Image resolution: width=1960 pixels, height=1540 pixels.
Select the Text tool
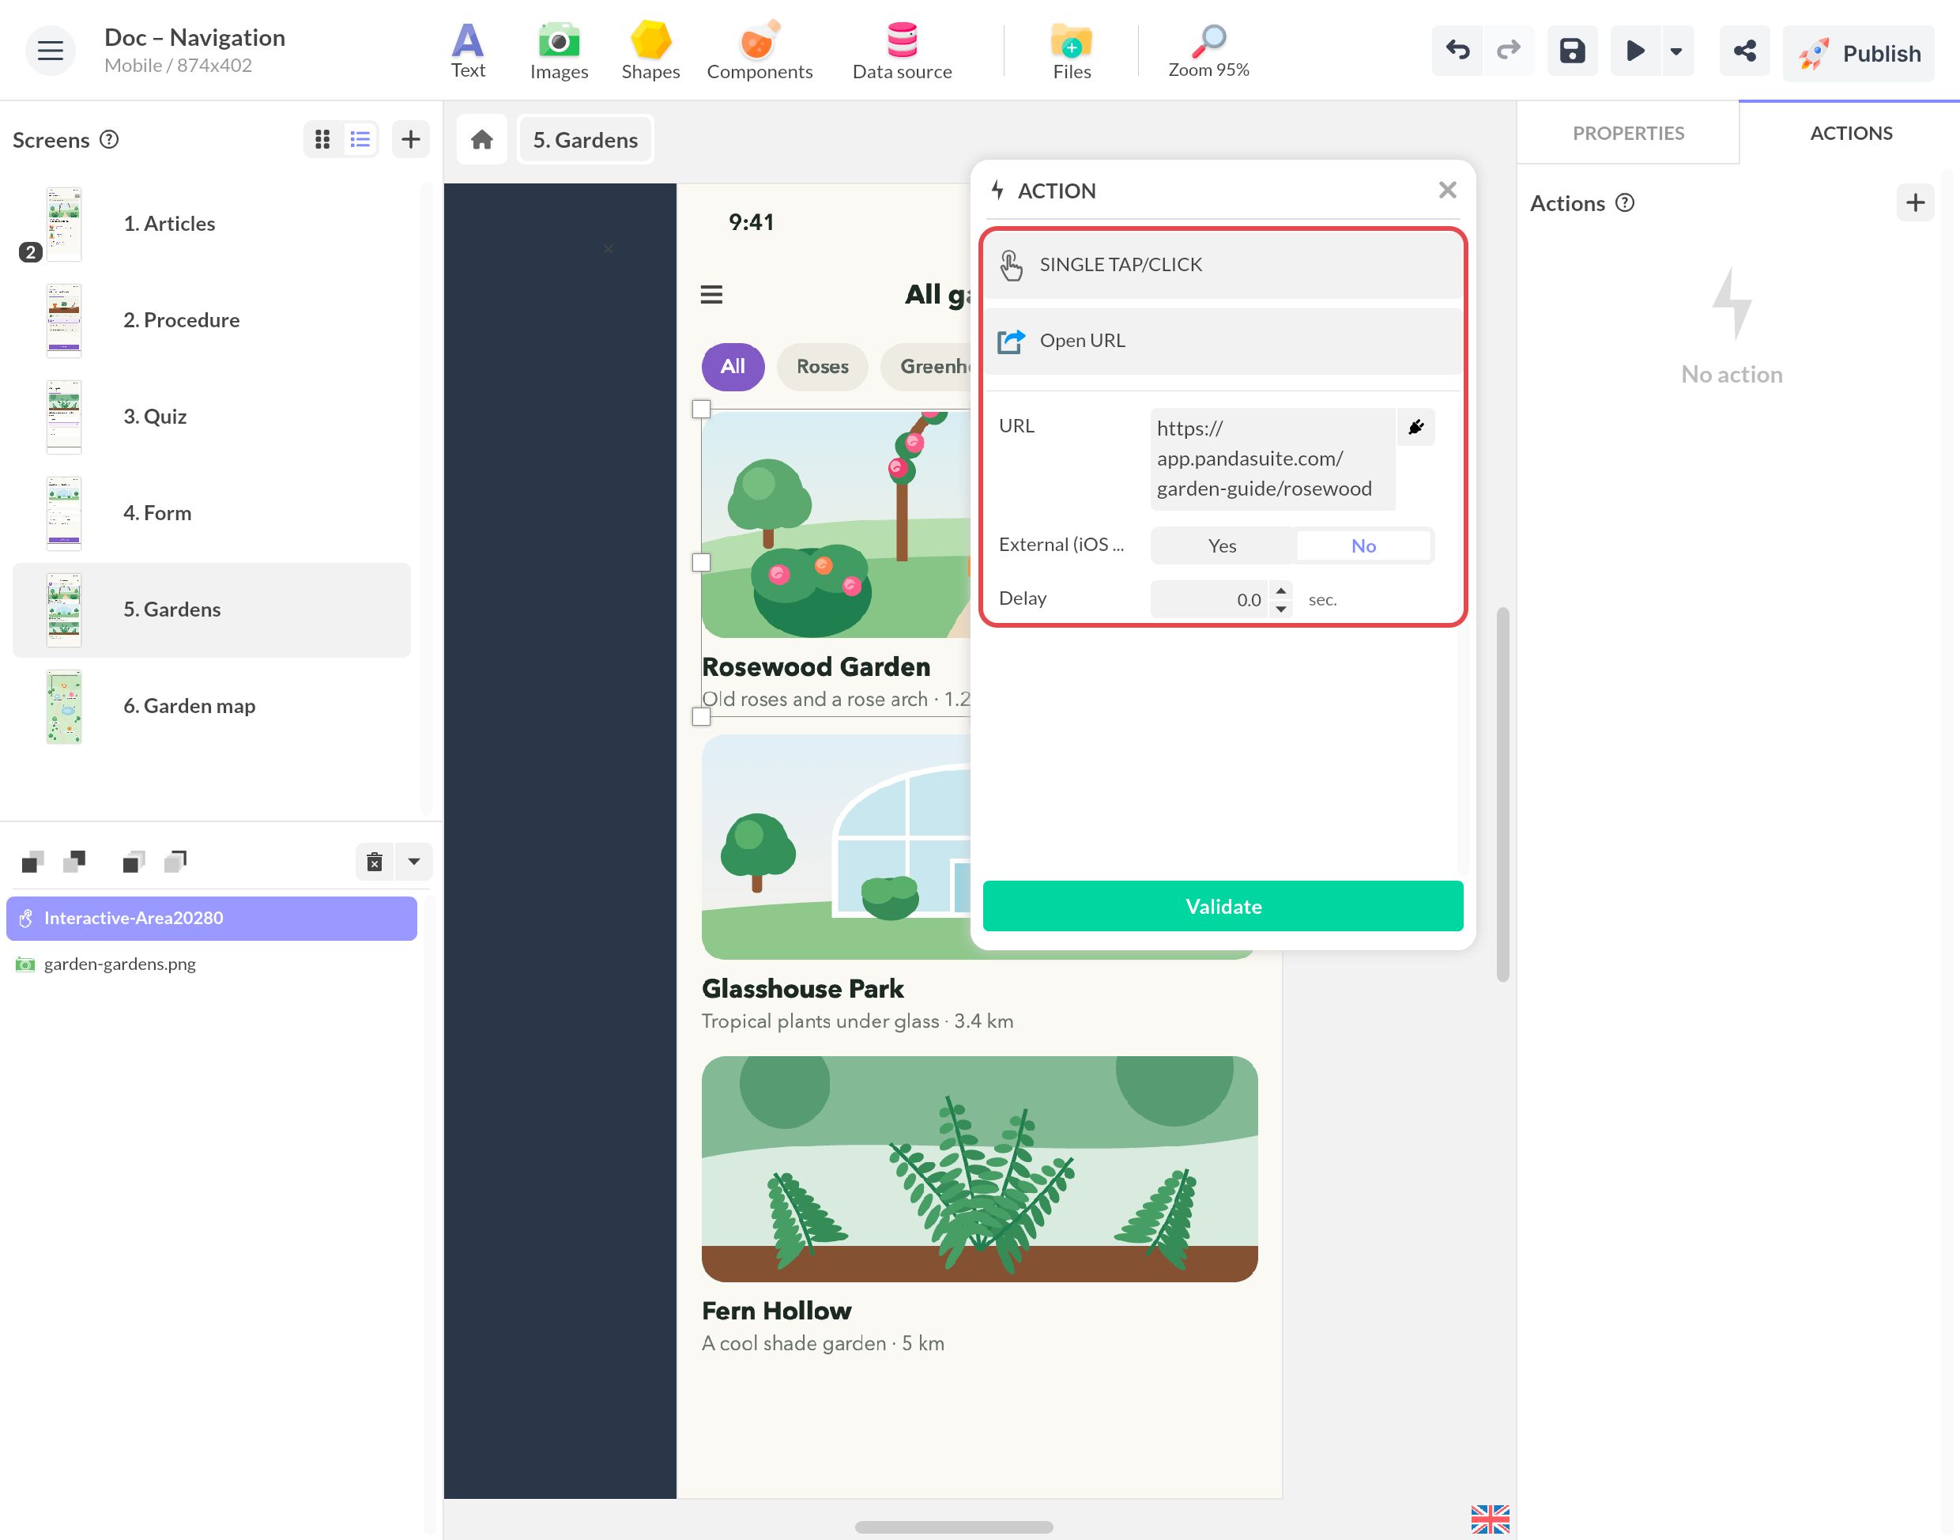[x=468, y=51]
